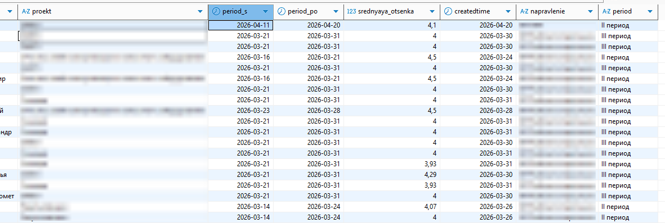Select the period_s column header label
665x223 pixels.
tap(235, 11)
